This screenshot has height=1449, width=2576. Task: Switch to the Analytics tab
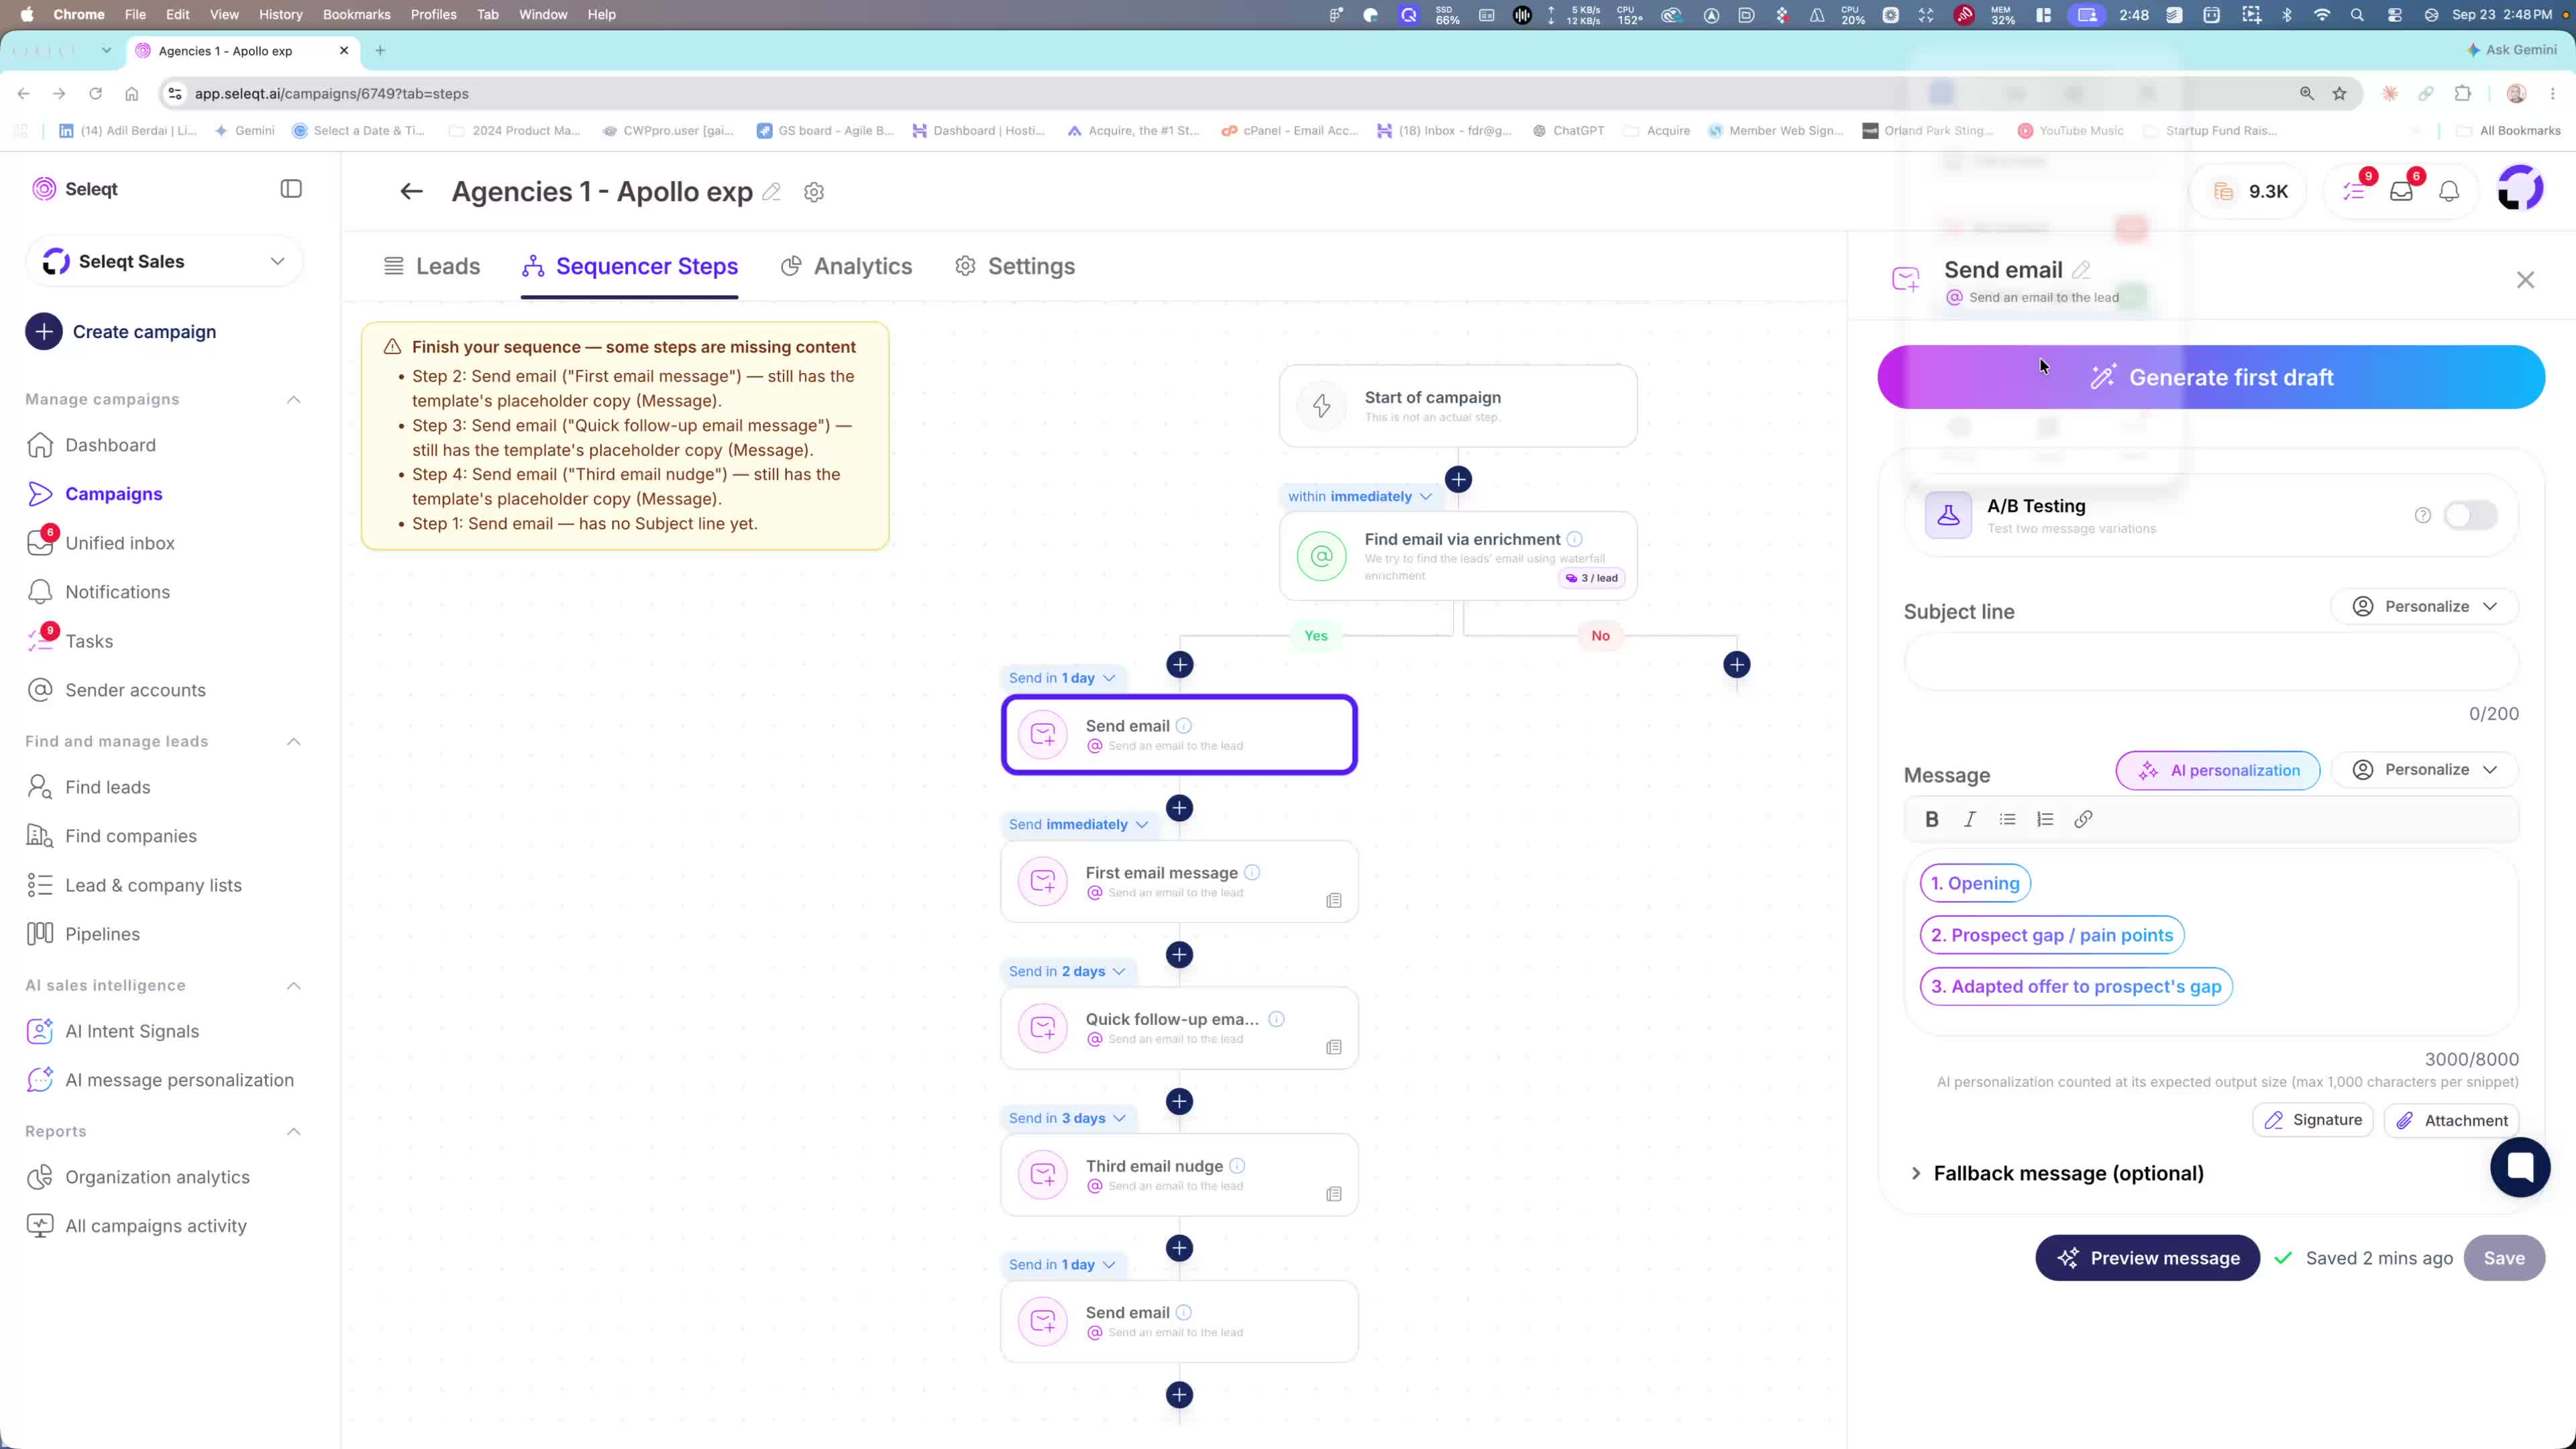846,266
